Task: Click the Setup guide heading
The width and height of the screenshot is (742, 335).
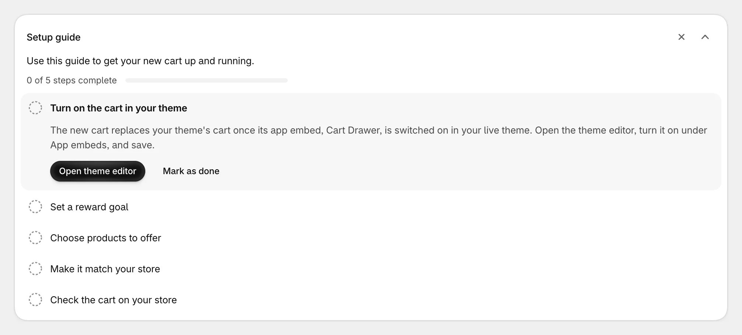Action: (53, 37)
